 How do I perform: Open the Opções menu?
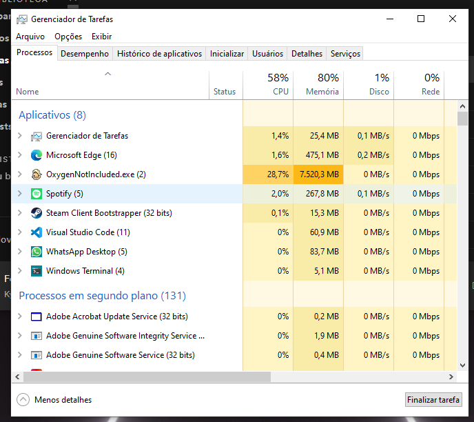point(68,37)
